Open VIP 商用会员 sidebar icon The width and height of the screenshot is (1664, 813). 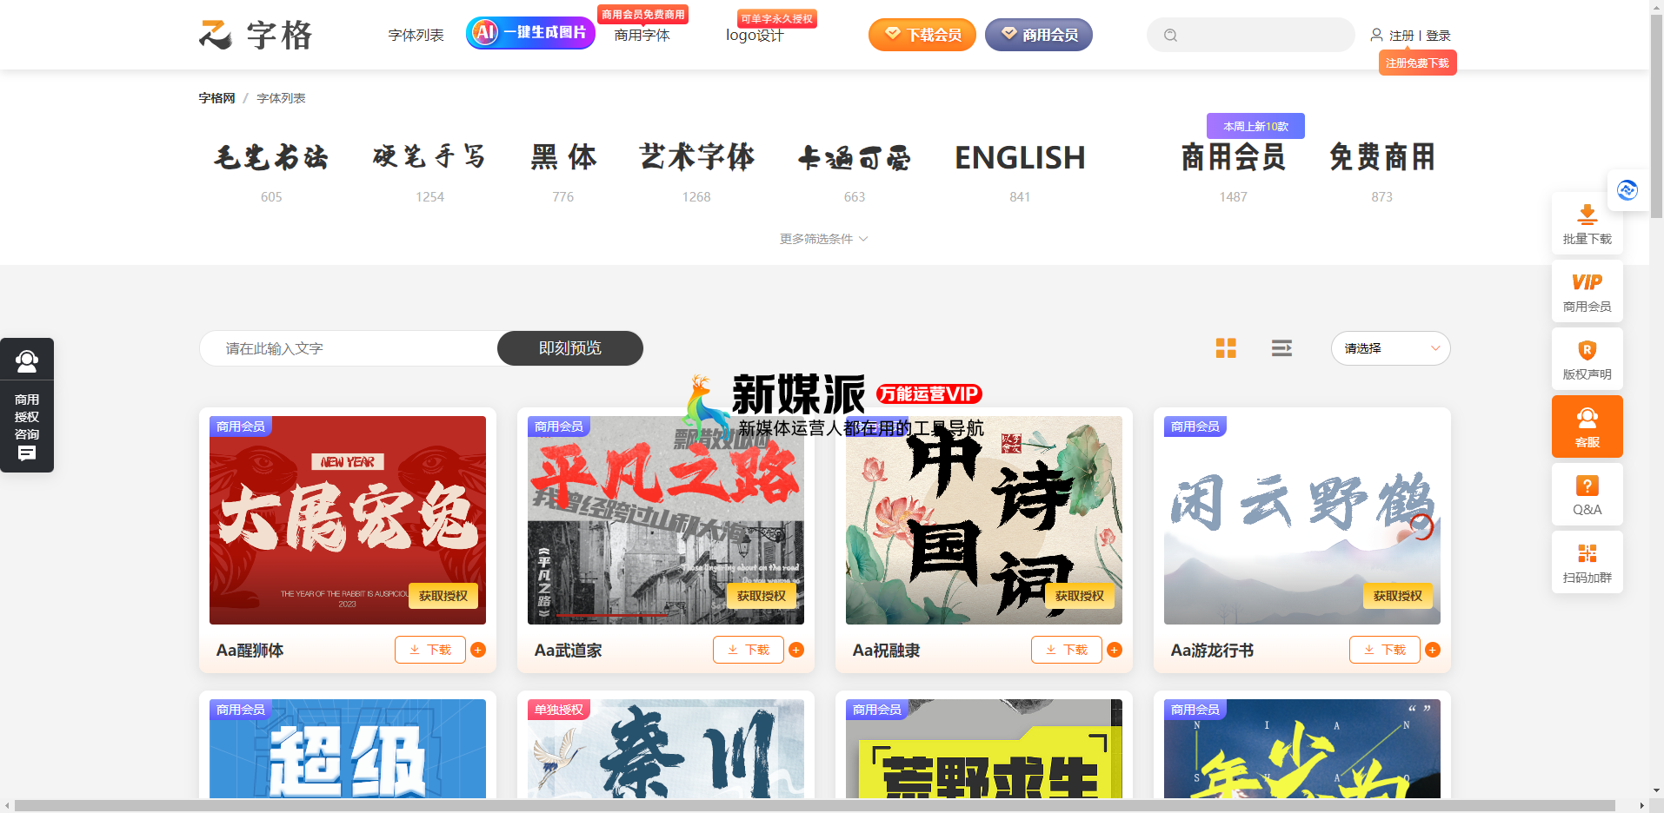tap(1587, 292)
